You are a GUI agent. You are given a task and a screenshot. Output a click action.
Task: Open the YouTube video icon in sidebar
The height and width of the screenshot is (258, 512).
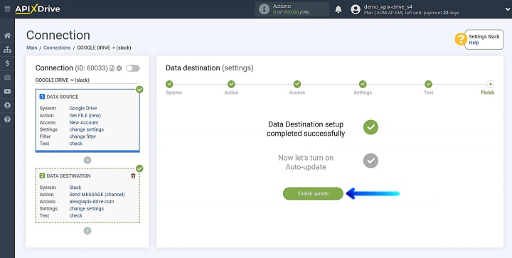point(7,91)
